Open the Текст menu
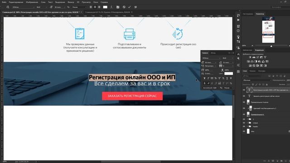The width and height of the screenshot is (290, 163). 50,2
